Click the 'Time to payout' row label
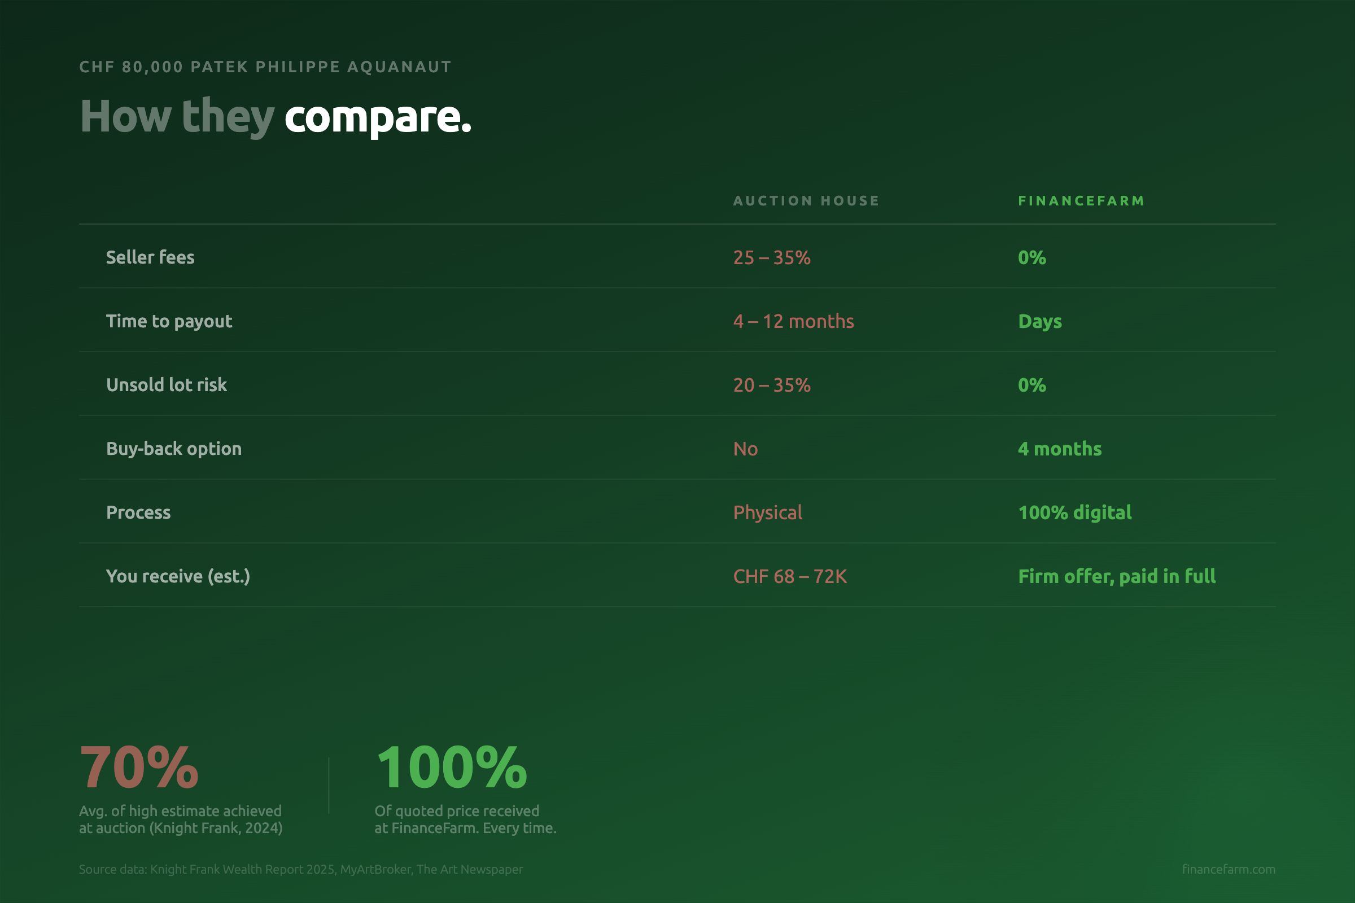Image resolution: width=1355 pixels, height=903 pixels. pyautogui.click(x=169, y=321)
